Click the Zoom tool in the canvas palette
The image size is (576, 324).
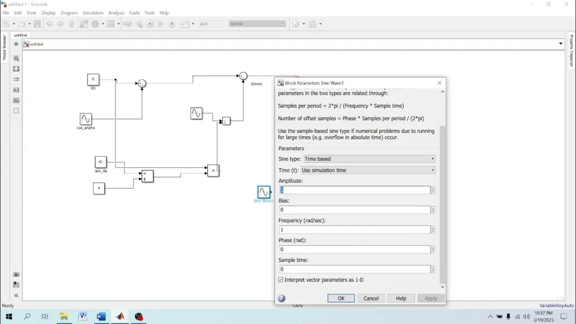(16, 58)
